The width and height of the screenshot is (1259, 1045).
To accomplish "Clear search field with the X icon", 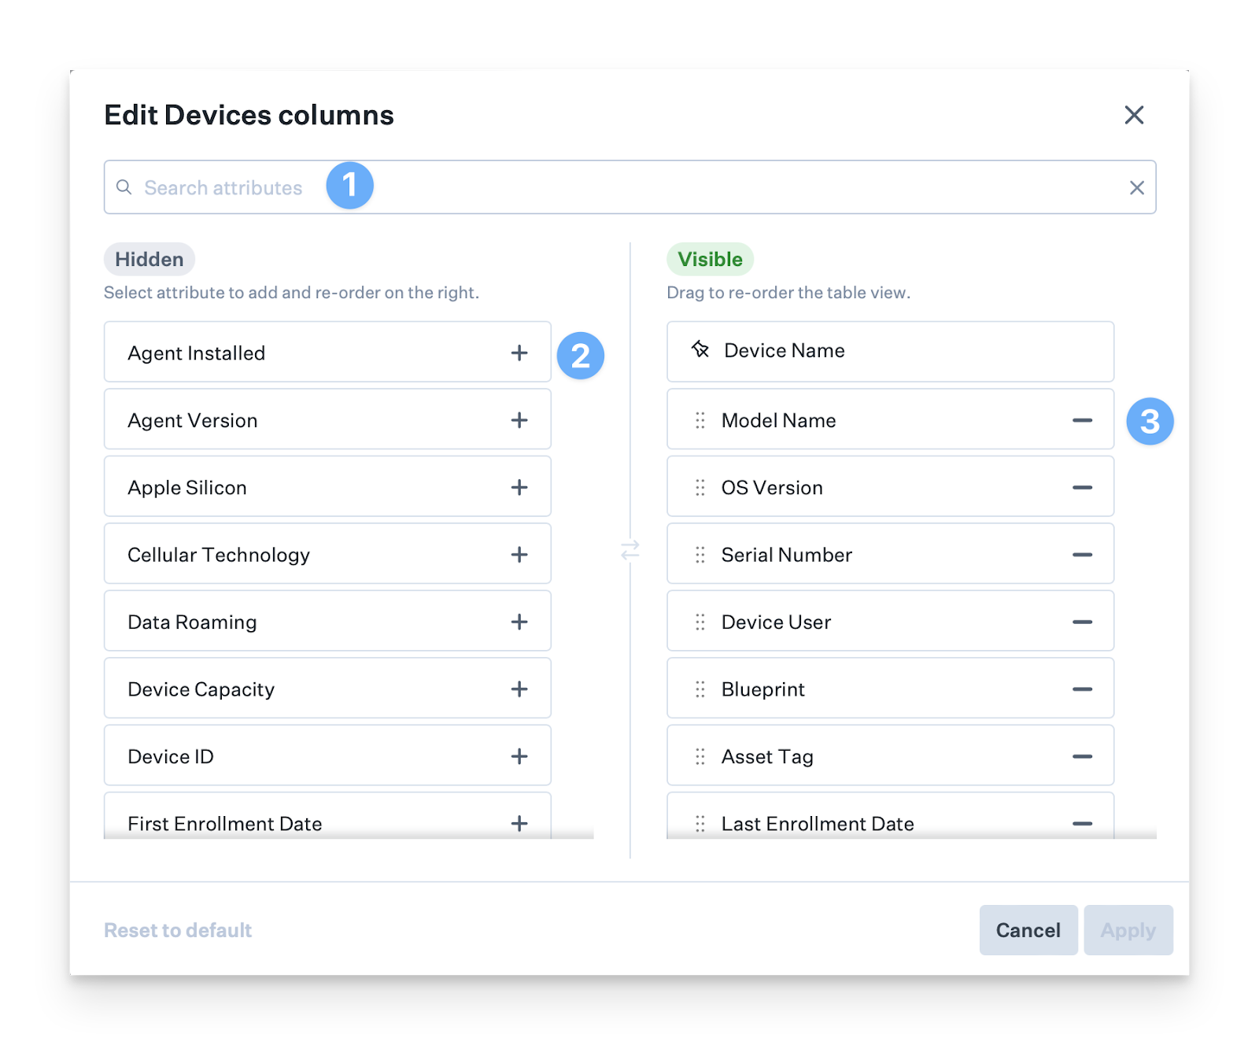I will [x=1136, y=187].
